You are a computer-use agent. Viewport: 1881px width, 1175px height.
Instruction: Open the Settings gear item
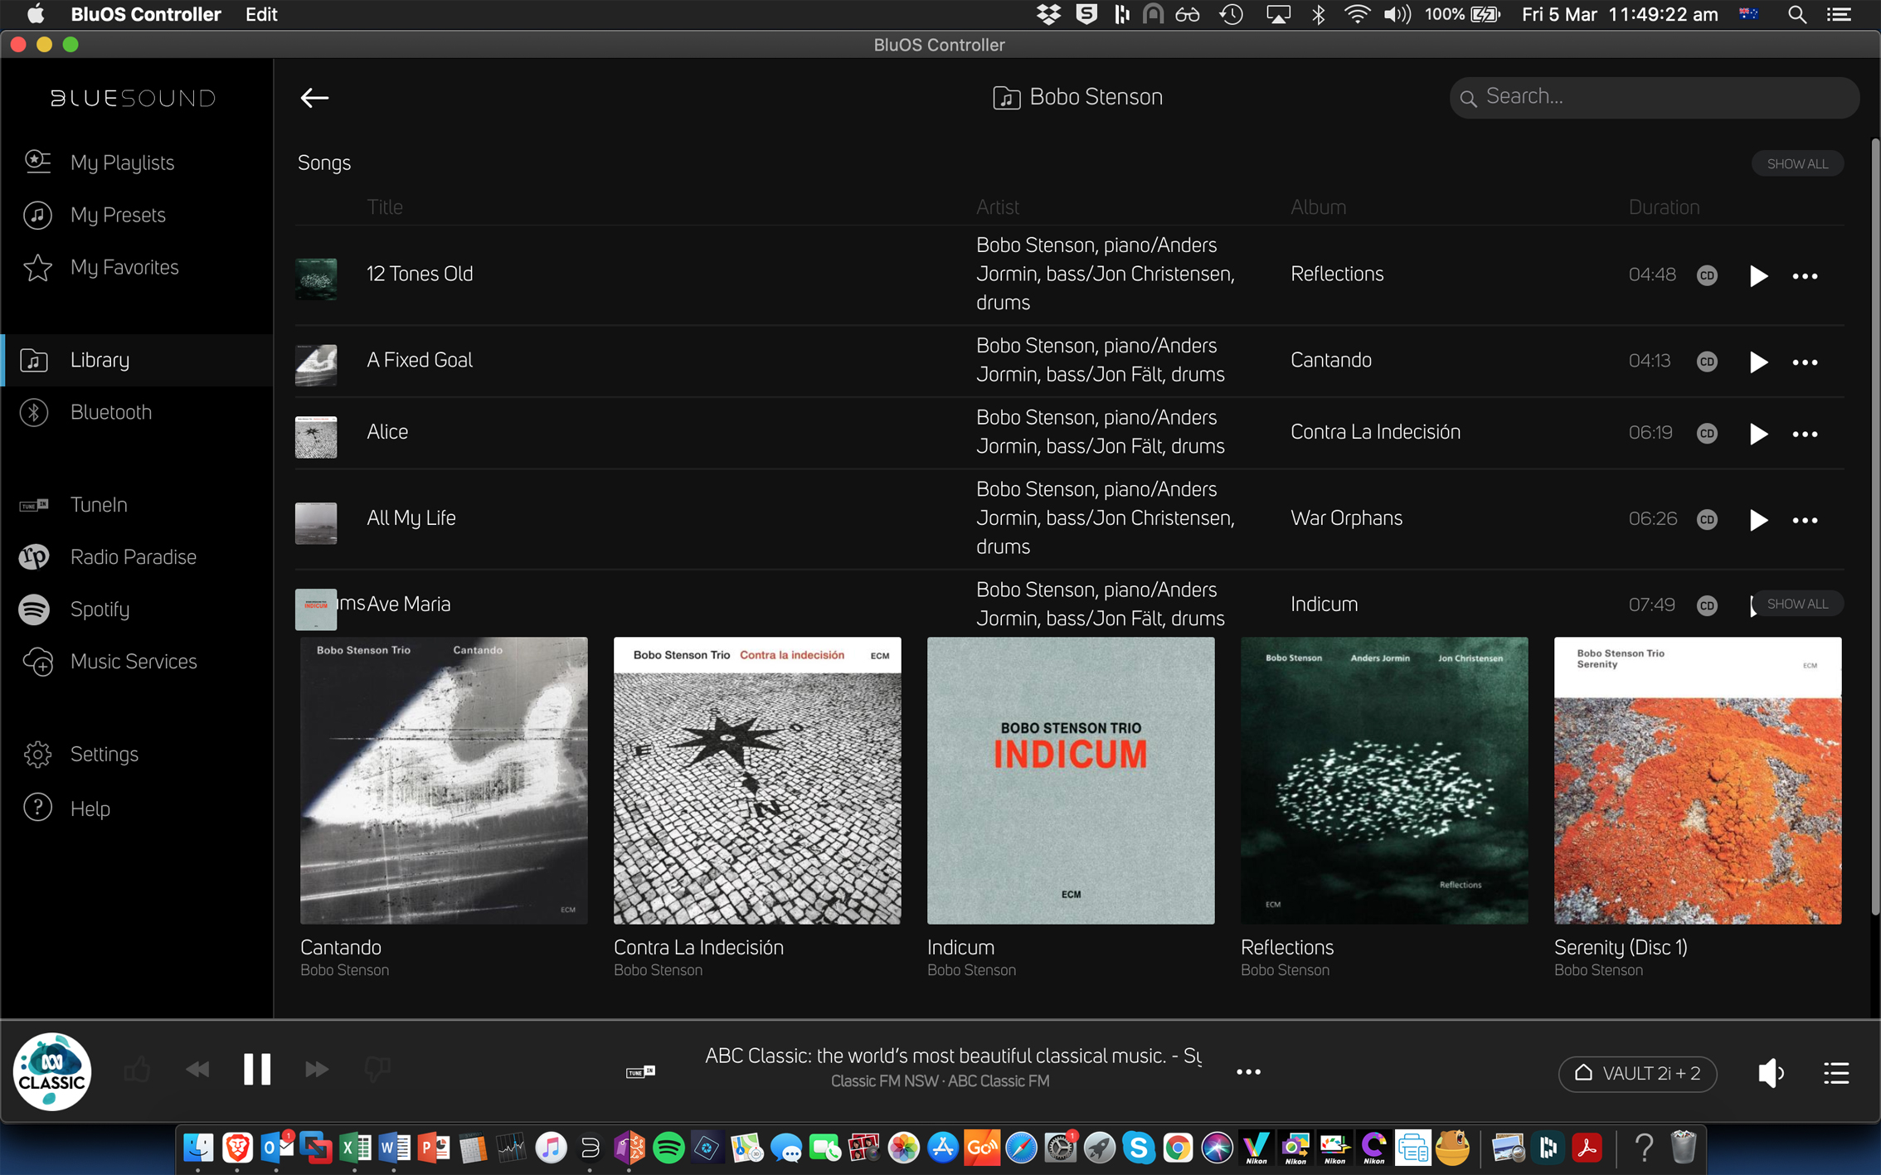pos(104,754)
